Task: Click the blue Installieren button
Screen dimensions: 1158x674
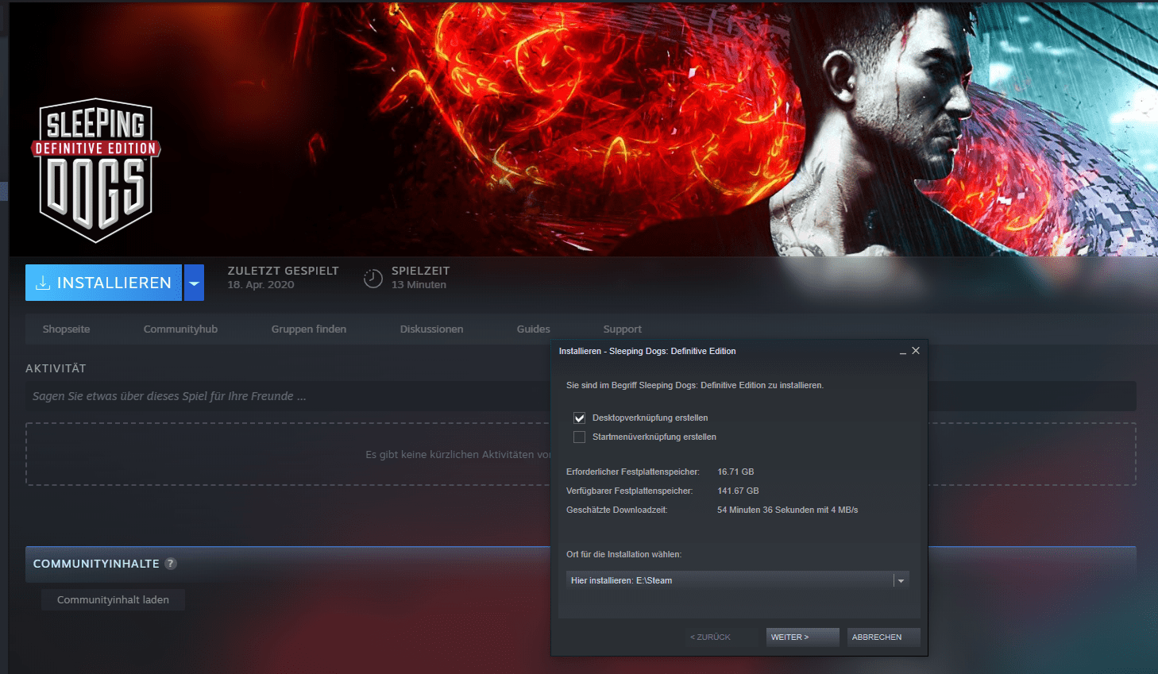Action: (x=103, y=283)
